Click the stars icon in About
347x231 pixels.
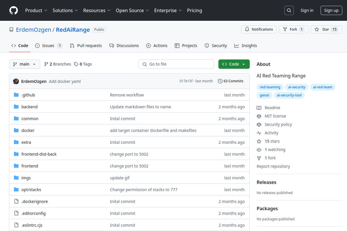(x=259, y=141)
